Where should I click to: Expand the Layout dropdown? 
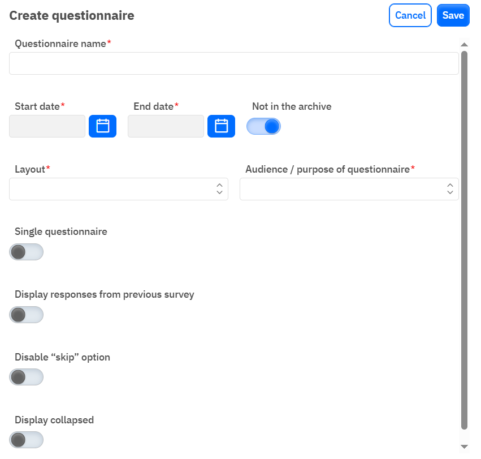[118, 189]
